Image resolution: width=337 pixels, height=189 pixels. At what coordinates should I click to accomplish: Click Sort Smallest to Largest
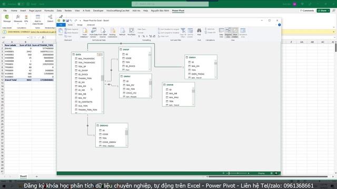(x=168, y=29)
